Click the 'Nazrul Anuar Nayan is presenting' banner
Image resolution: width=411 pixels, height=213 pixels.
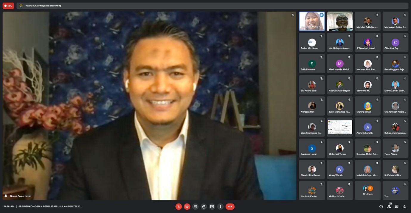(43, 6)
